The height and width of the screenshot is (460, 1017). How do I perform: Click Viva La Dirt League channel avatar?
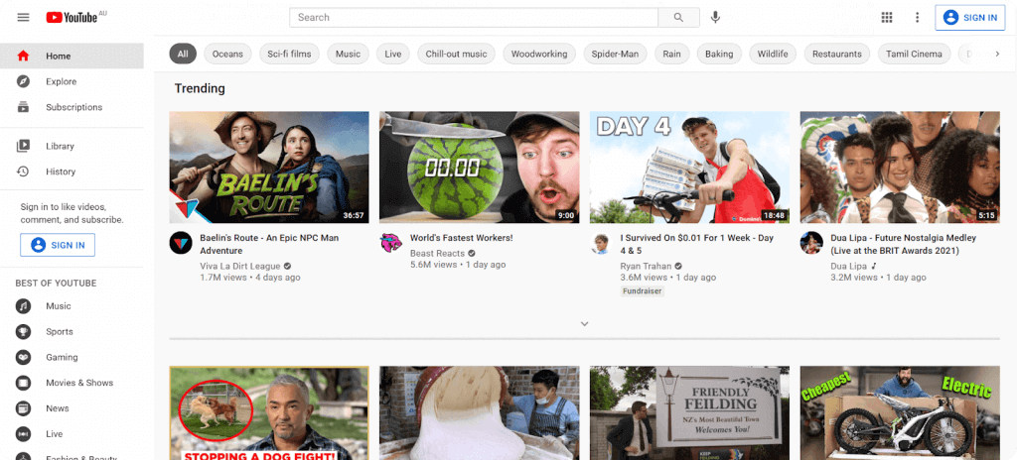[x=181, y=243]
